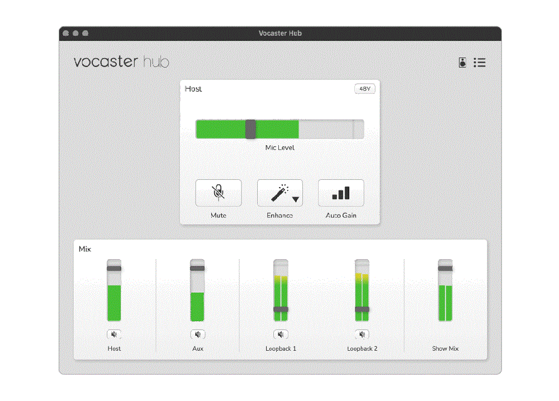559x401 pixels.
Task: Mute the Loopback 2 channel
Action: (x=362, y=334)
